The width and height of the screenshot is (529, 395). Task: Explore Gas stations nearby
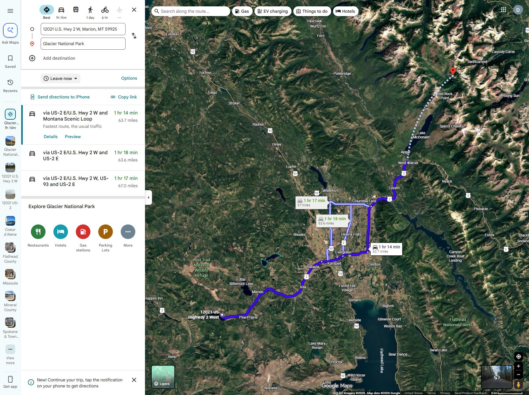pyautogui.click(x=83, y=238)
